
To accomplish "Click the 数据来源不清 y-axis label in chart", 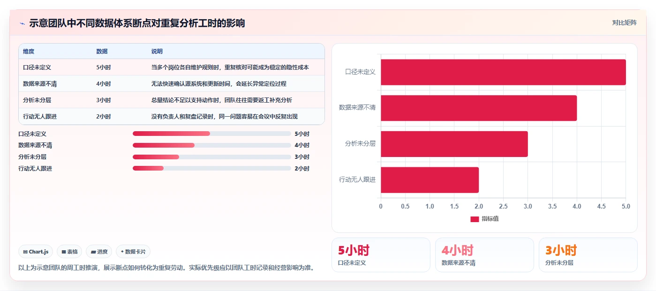I will [357, 108].
